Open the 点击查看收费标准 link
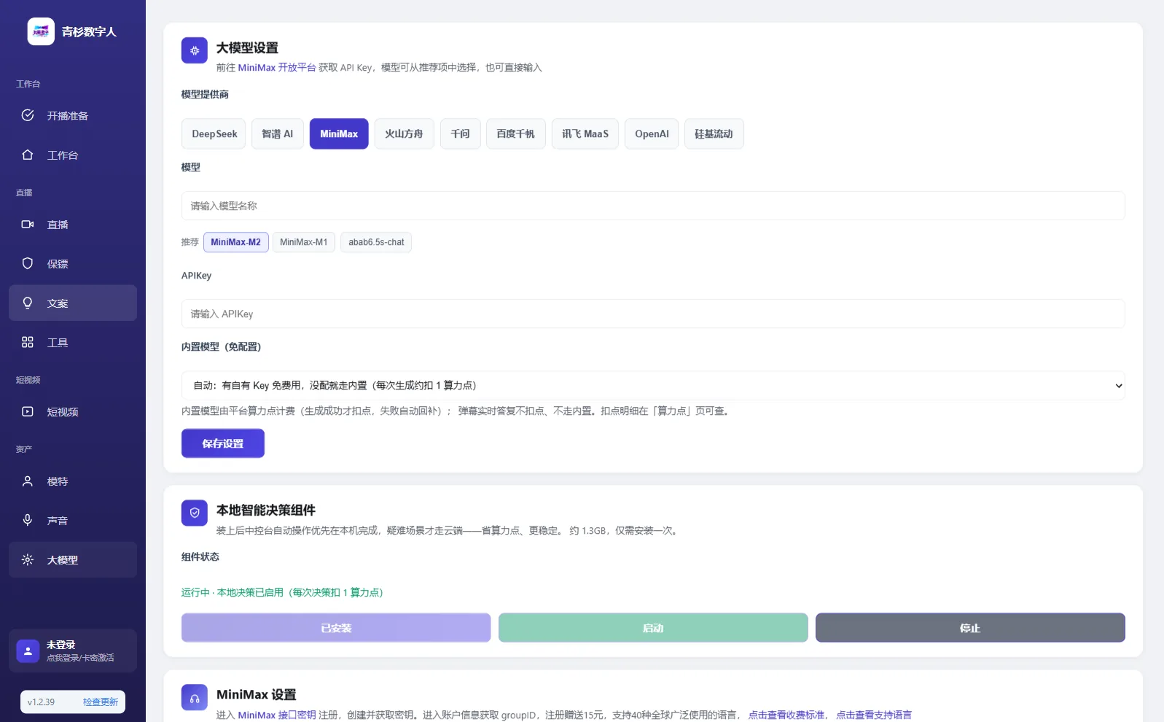The height and width of the screenshot is (722, 1164). pos(786,715)
